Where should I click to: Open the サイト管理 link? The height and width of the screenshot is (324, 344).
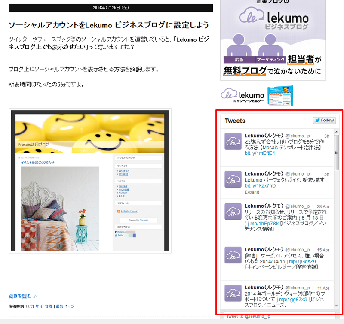coord(44,306)
